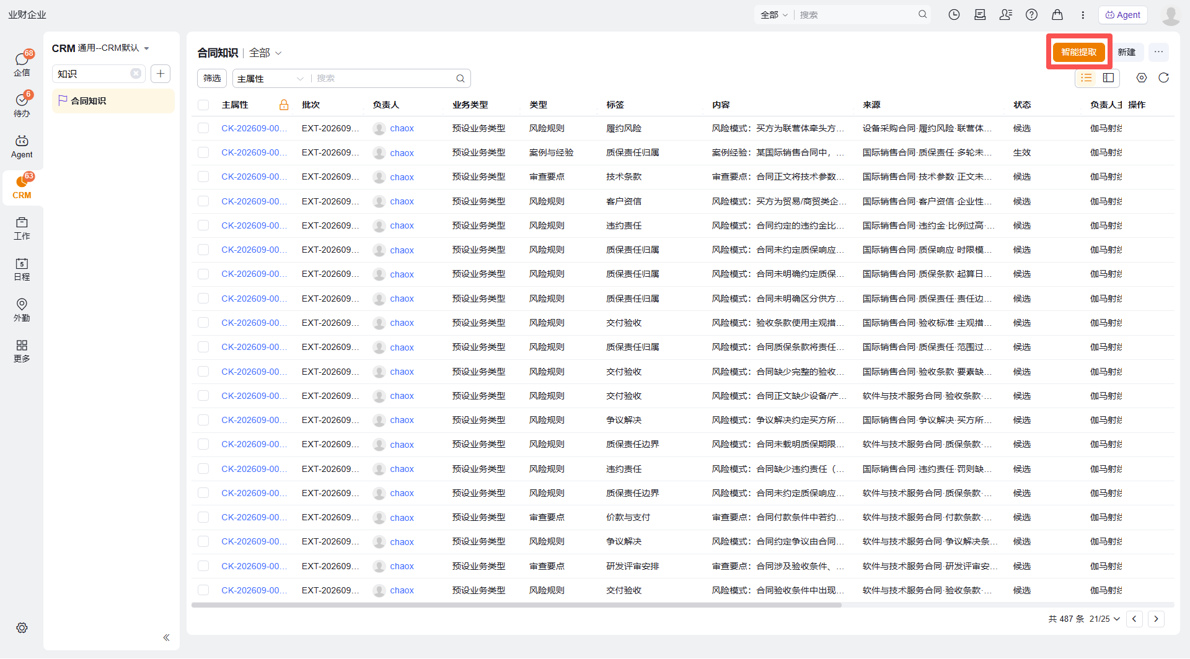Viewport: 1190px width, 659px height.
Task: Collapse the CRM menu panel with double-chevron
Action: (x=166, y=637)
